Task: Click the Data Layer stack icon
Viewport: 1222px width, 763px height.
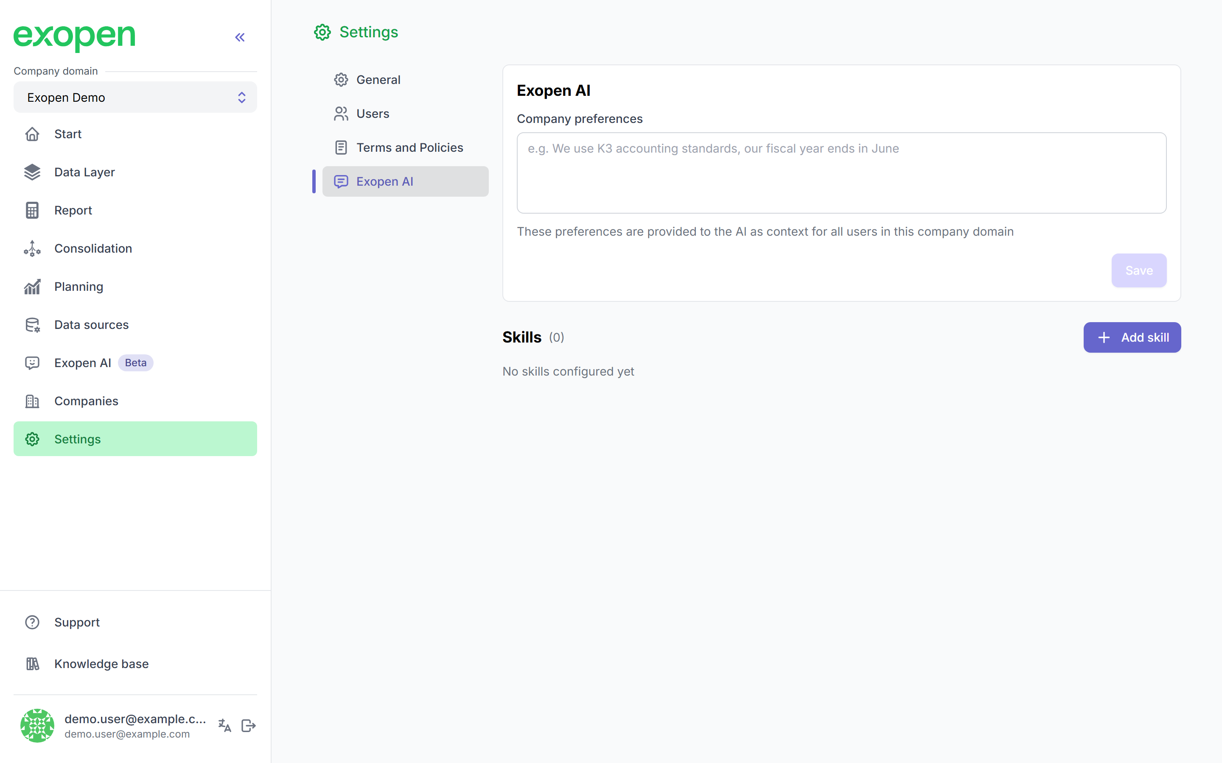Action: tap(32, 172)
